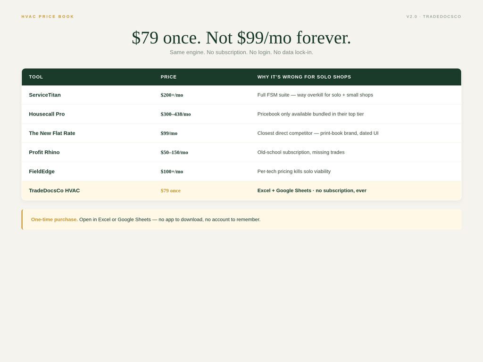Click 'Open in Excel or Google Sheets' sentence

pos(170,220)
